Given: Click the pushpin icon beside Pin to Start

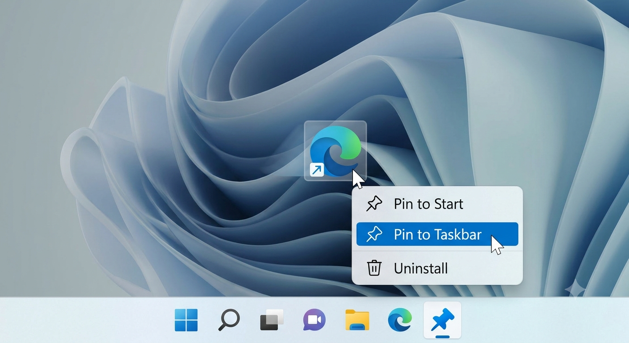Looking at the screenshot, I should pos(374,204).
